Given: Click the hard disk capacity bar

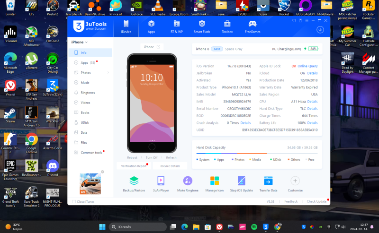Looking at the screenshot, I should (257, 154).
